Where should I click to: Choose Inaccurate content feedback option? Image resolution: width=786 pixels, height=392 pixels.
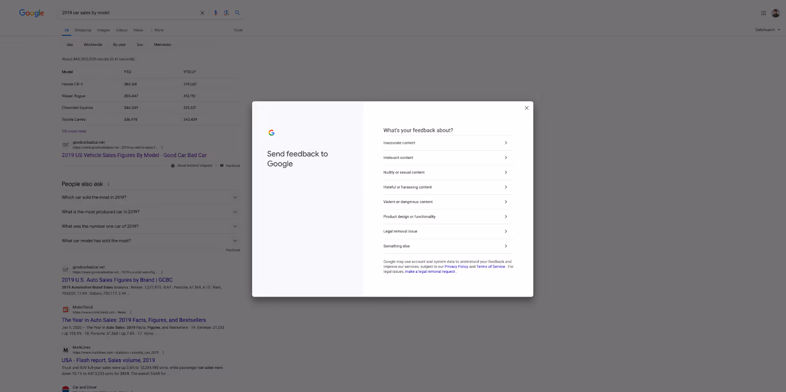click(448, 143)
